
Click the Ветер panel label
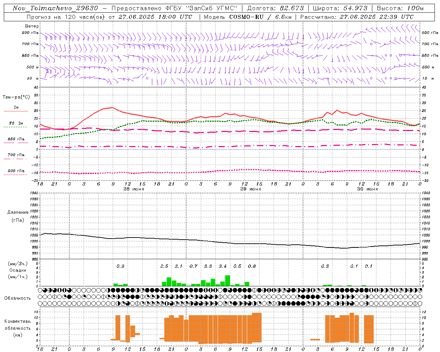tap(32, 26)
